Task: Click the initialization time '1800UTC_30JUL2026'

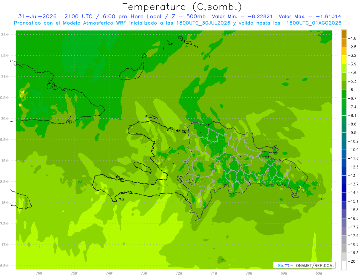Action: pyautogui.click(x=203, y=23)
